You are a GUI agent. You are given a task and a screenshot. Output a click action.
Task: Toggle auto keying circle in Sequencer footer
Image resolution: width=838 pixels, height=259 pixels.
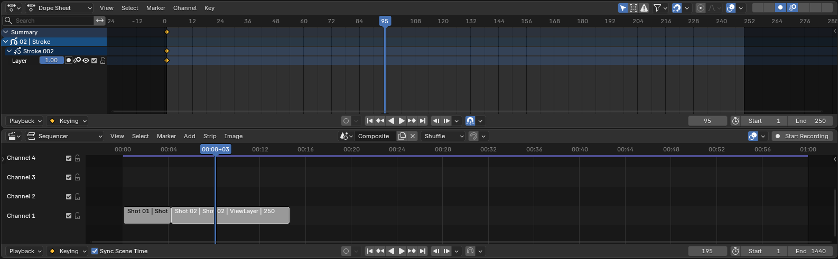[346, 251]
